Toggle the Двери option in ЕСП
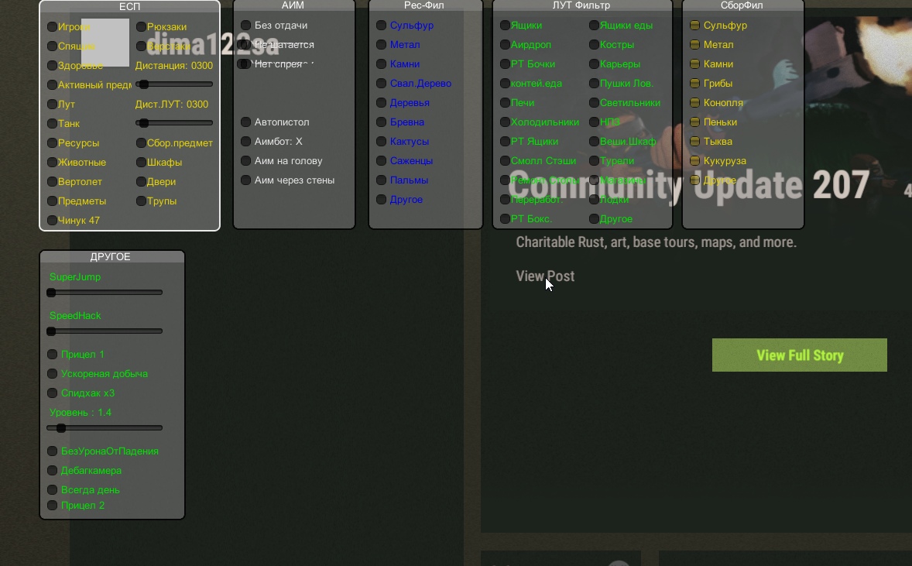 (x=141, y=182)
